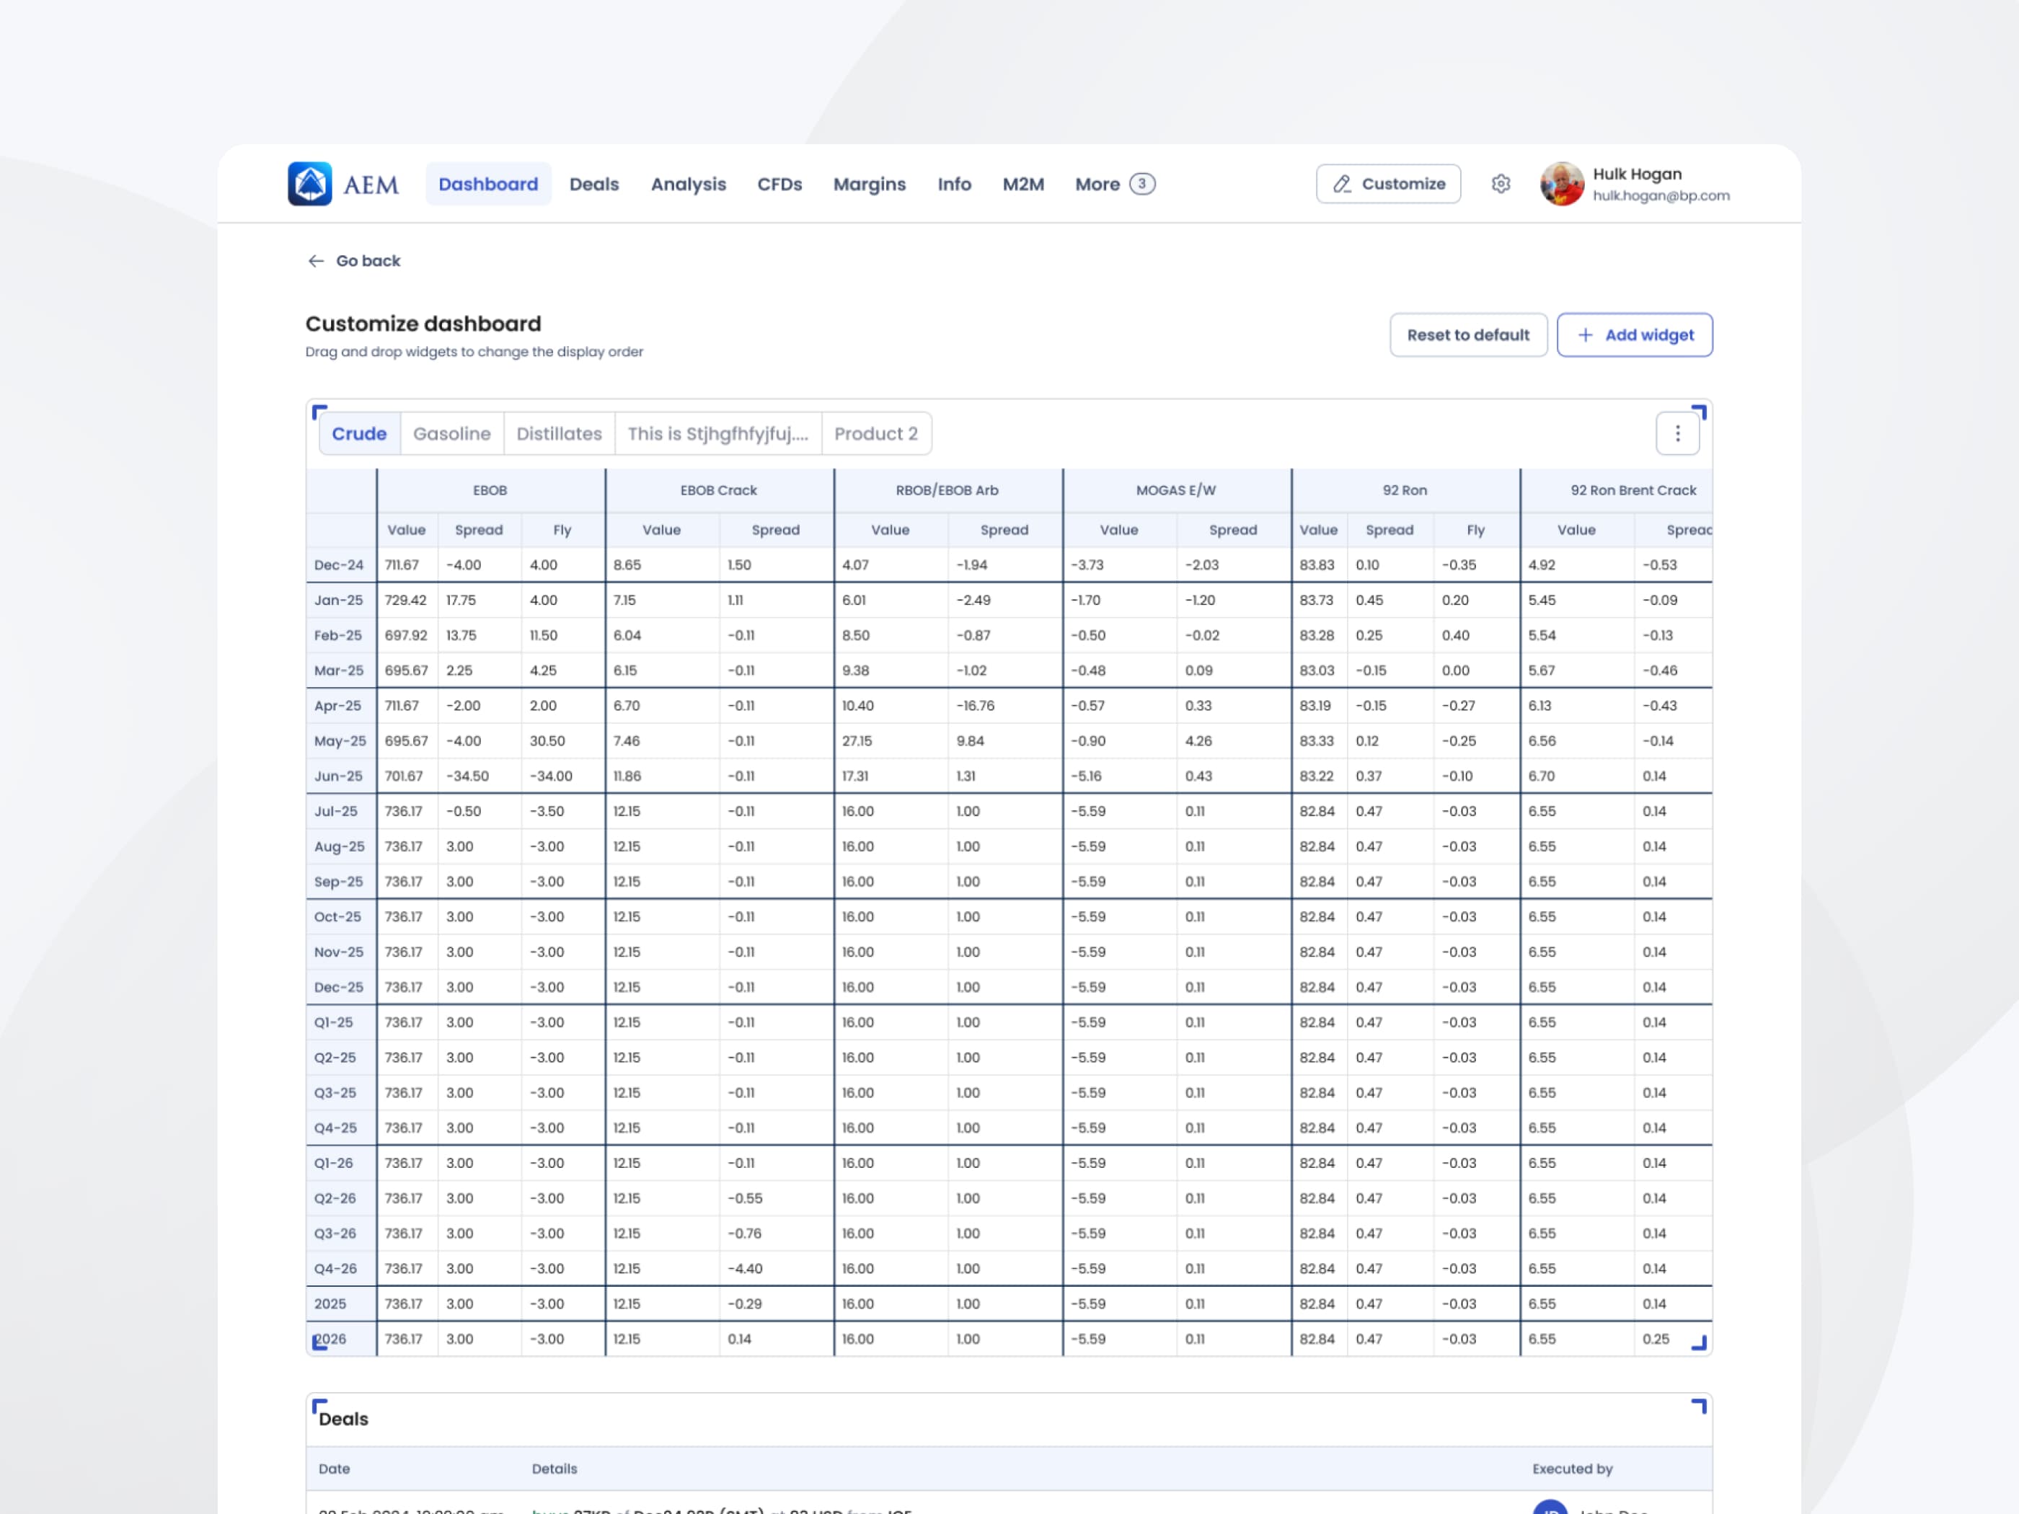2019x1514 pixels.
Task: Click the EBOB Crack column header
Action: pos(718,490)
